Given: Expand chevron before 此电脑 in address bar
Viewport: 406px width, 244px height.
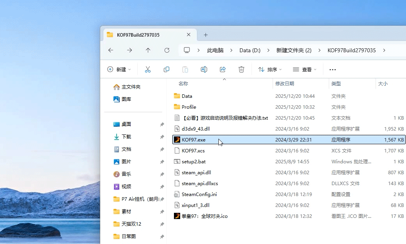Looking at the screenshot, I should (199, 50).
